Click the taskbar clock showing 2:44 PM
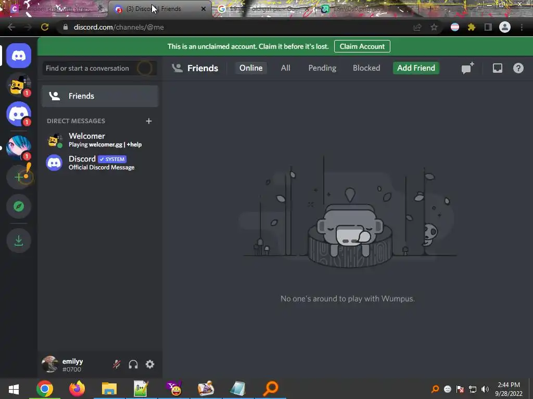This screenshot has height=399, width=533. (509, 389)
